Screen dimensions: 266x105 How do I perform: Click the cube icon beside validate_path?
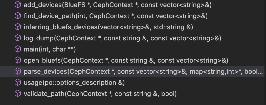(17, 94)
